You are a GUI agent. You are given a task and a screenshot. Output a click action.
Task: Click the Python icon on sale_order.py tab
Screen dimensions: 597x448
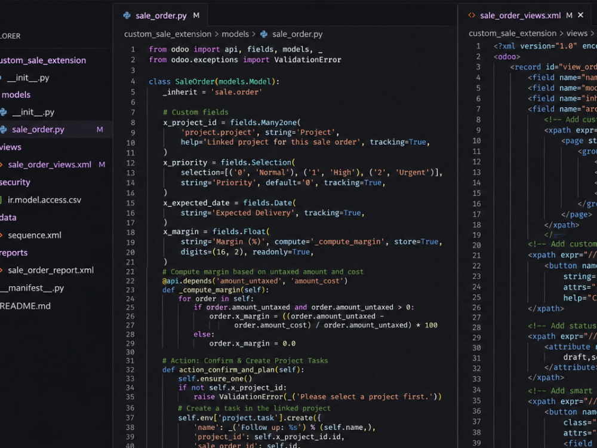(x=127, y=16)
